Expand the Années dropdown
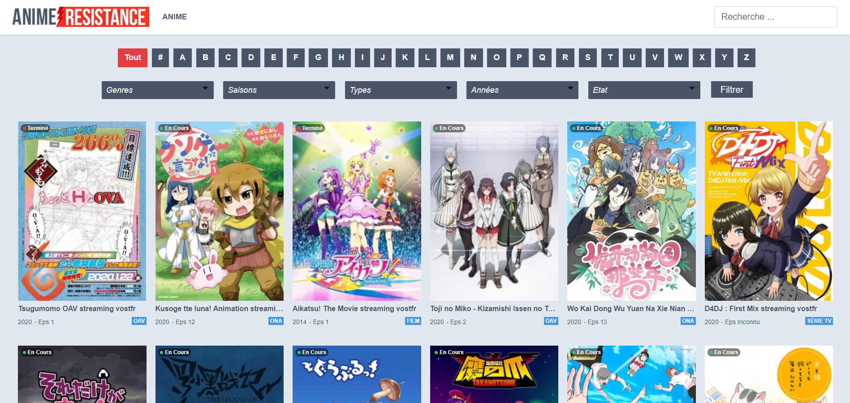 [x=522, y=90]
